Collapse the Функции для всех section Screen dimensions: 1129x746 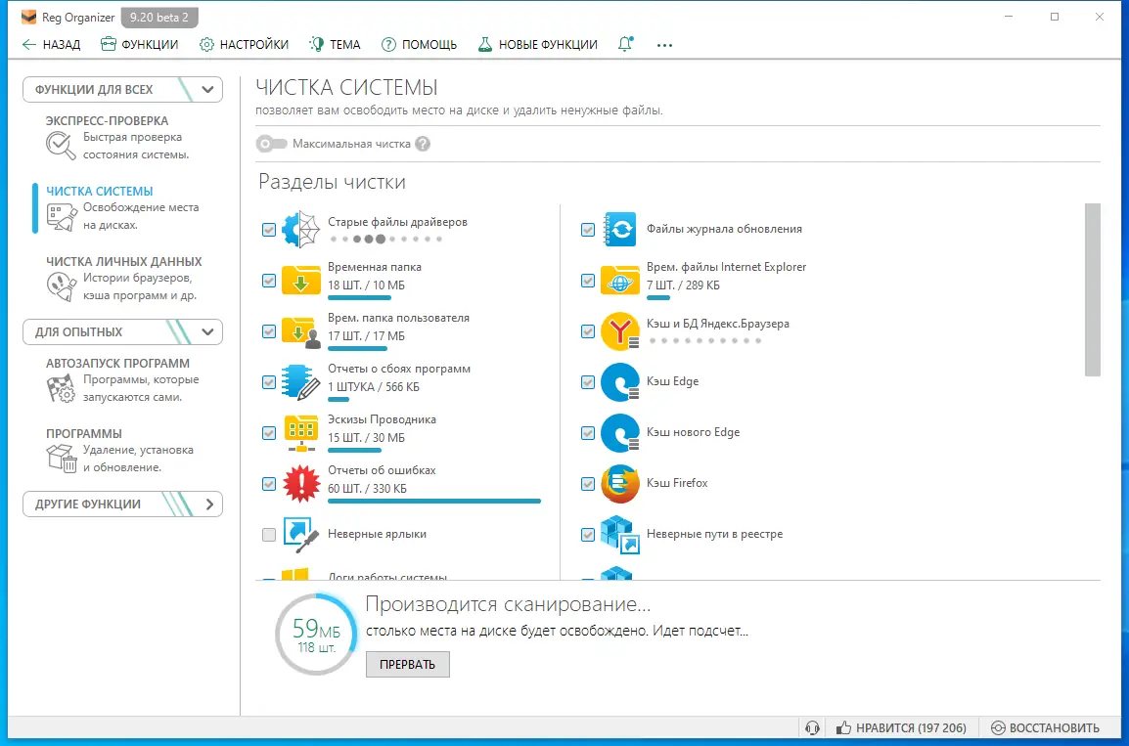pos(122,89)
